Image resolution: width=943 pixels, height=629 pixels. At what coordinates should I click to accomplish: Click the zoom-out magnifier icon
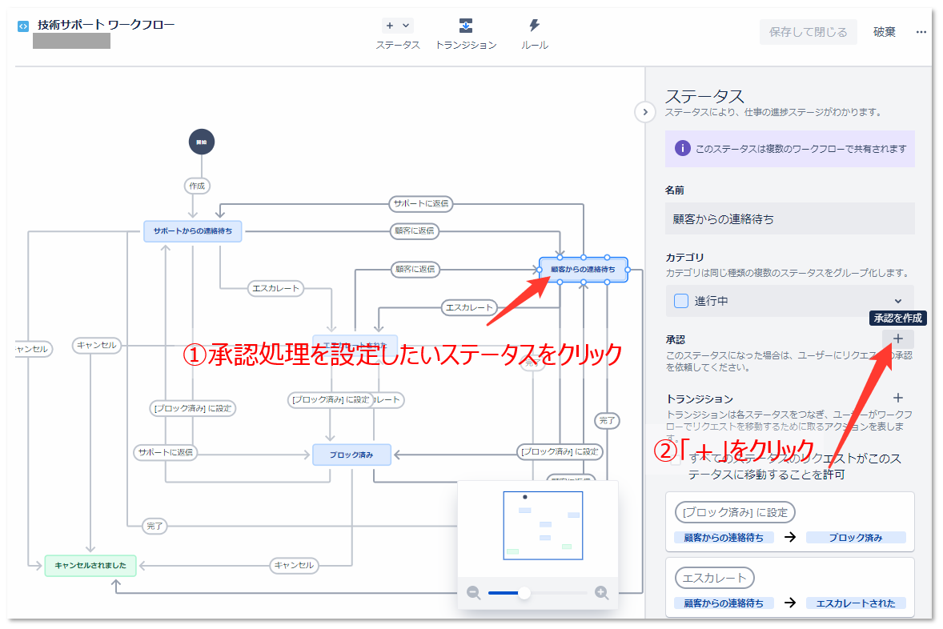[473, 593]
